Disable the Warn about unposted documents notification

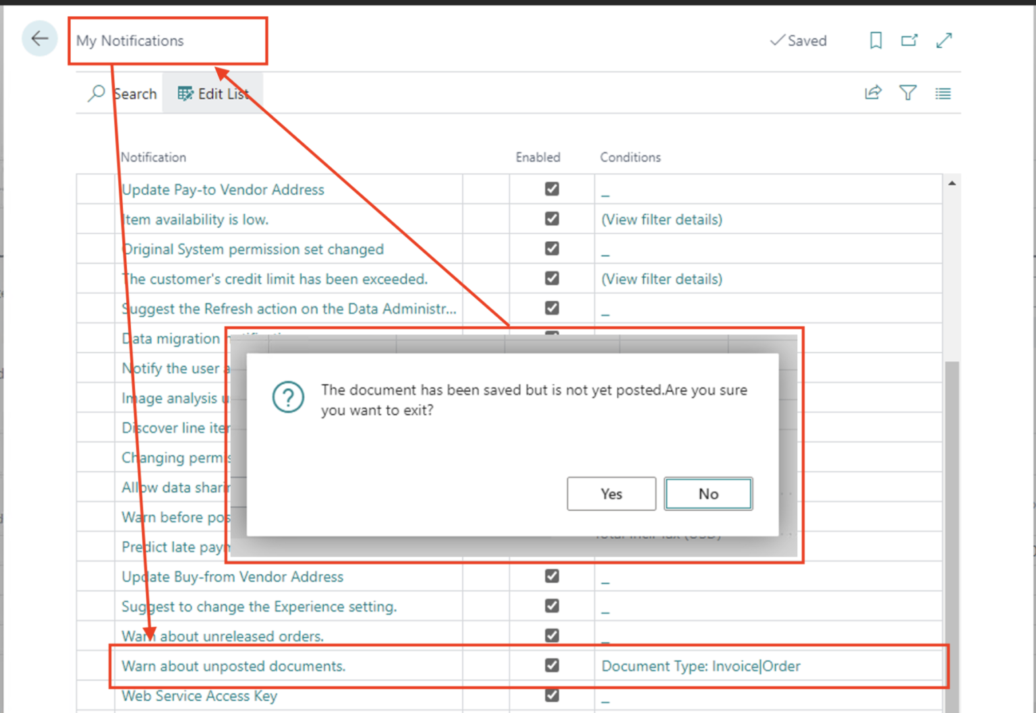(552, 665)
